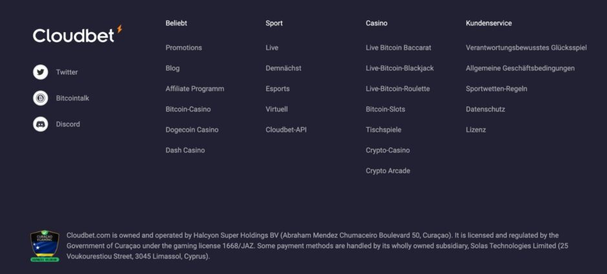607x274 pixels.
Task: Open the Promotions link
Action: 184,48
